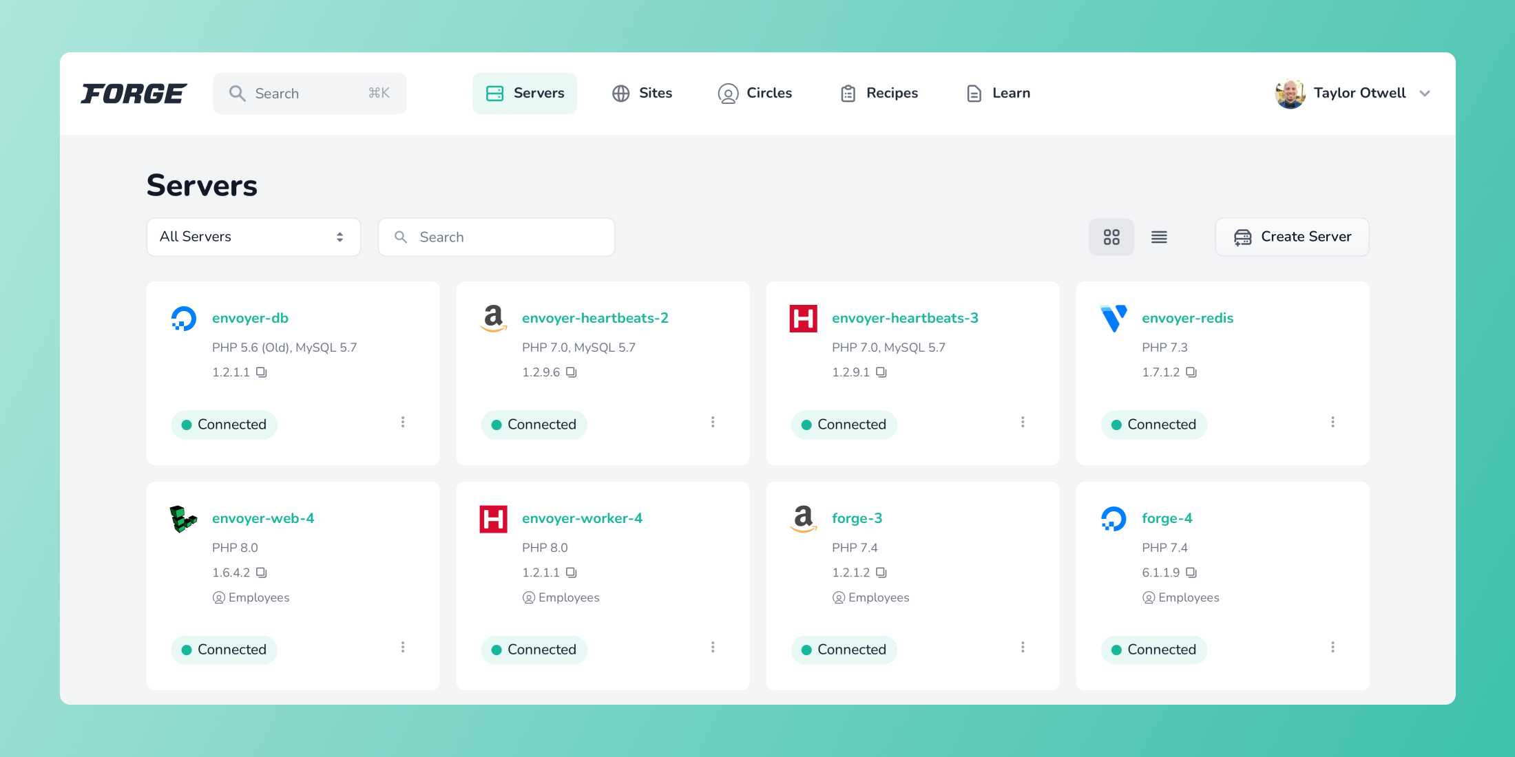Click the AWS icon on envoyer-heartbeats-2
This screenshot has width=1515, height=757.
[493, 318]
